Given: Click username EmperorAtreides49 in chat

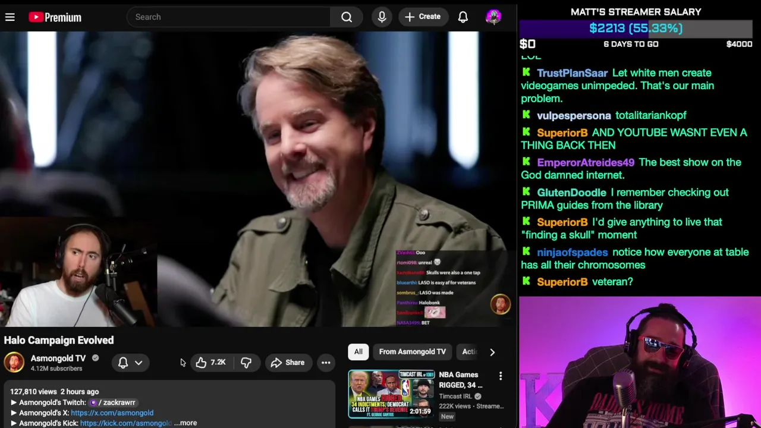Looking at the screenshot, I should [586, 162].
